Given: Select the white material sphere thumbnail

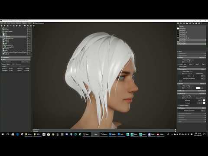Looking at the screenshot, I should tap(178, 29).
